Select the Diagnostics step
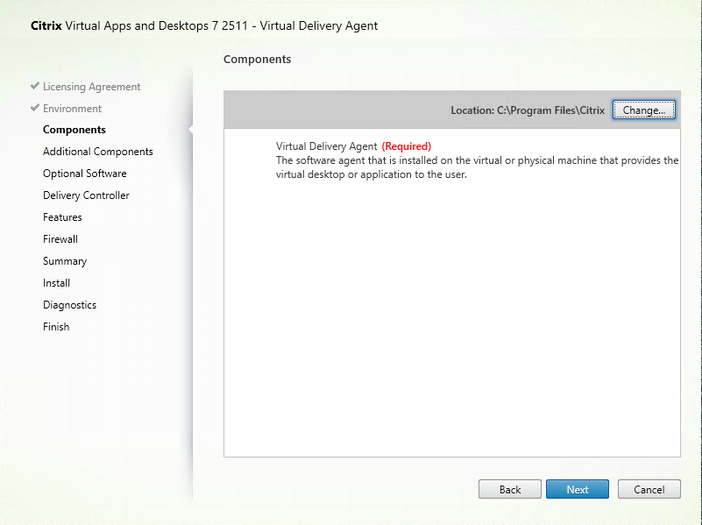Screen dimensions: 702x525 (x=69, y=304)
